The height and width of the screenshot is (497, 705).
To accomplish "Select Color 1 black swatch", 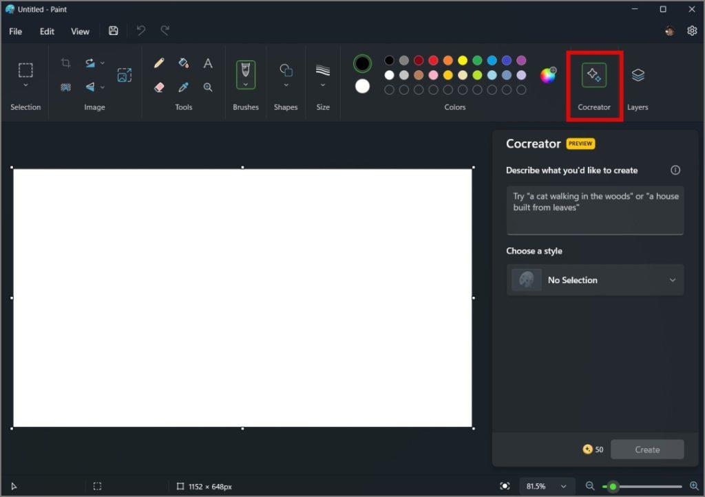I will click(362, 63).
